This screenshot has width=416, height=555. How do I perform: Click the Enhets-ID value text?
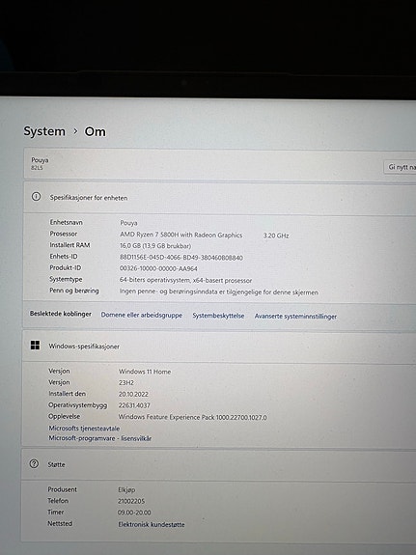(x=181, y=258)
